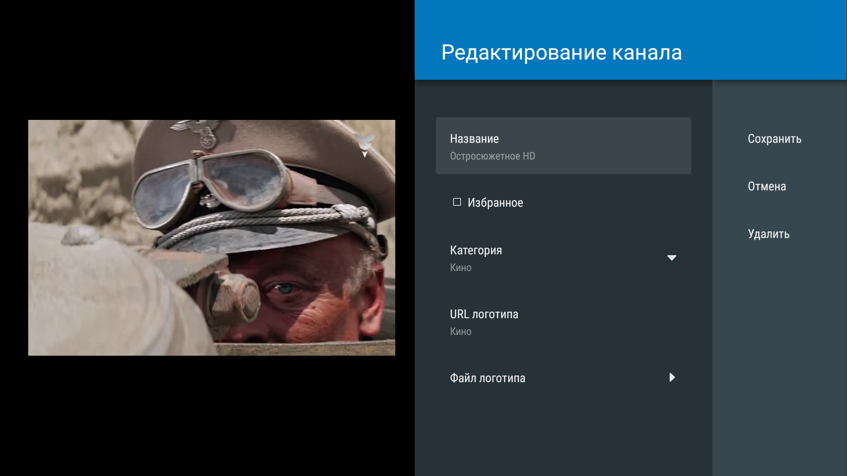Click Сохранить to save channel
847x476 pixels.
point(774,139)
